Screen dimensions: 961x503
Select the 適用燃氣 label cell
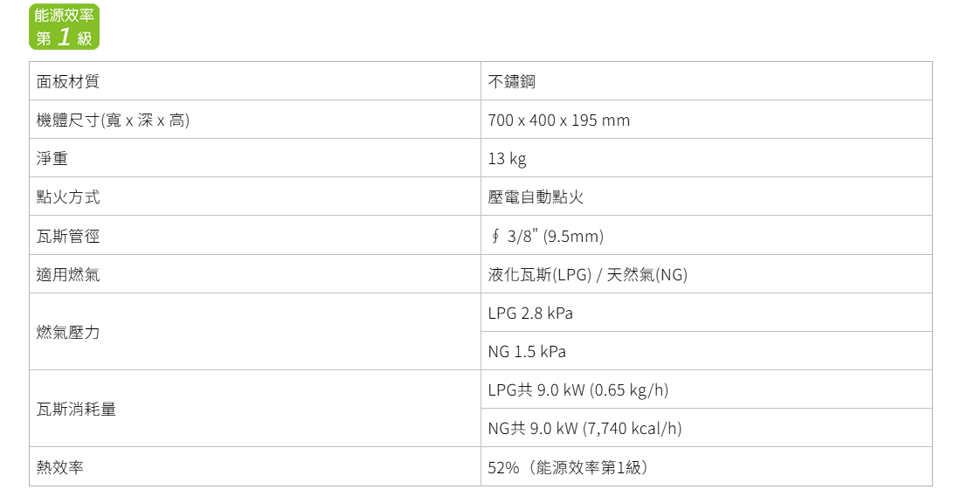pyautogui.click(x=255, y=274)
